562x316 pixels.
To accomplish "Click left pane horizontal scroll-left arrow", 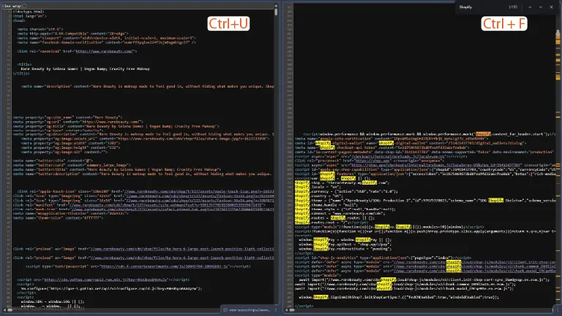I will coord(4,310).
